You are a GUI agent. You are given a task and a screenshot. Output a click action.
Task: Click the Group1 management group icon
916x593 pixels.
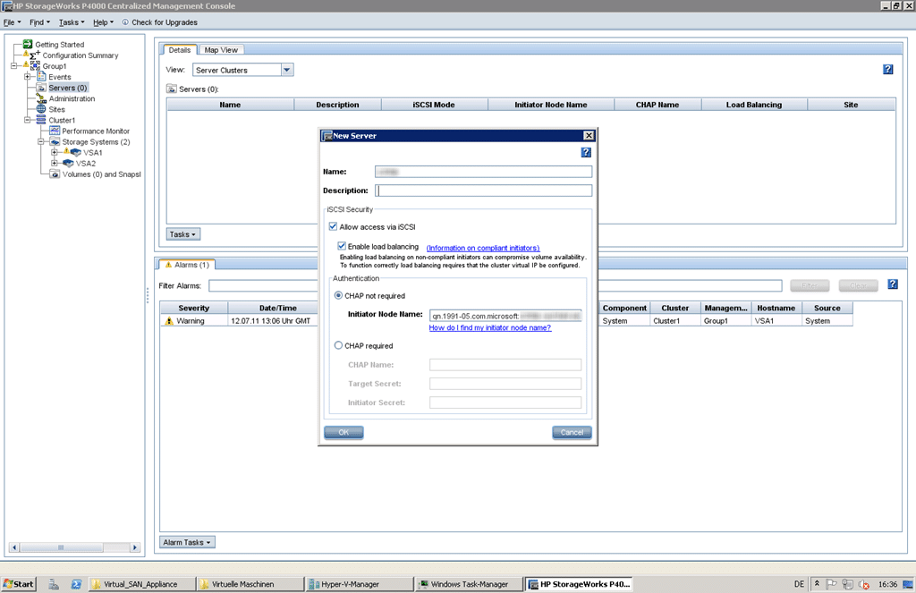coord(35,66)
